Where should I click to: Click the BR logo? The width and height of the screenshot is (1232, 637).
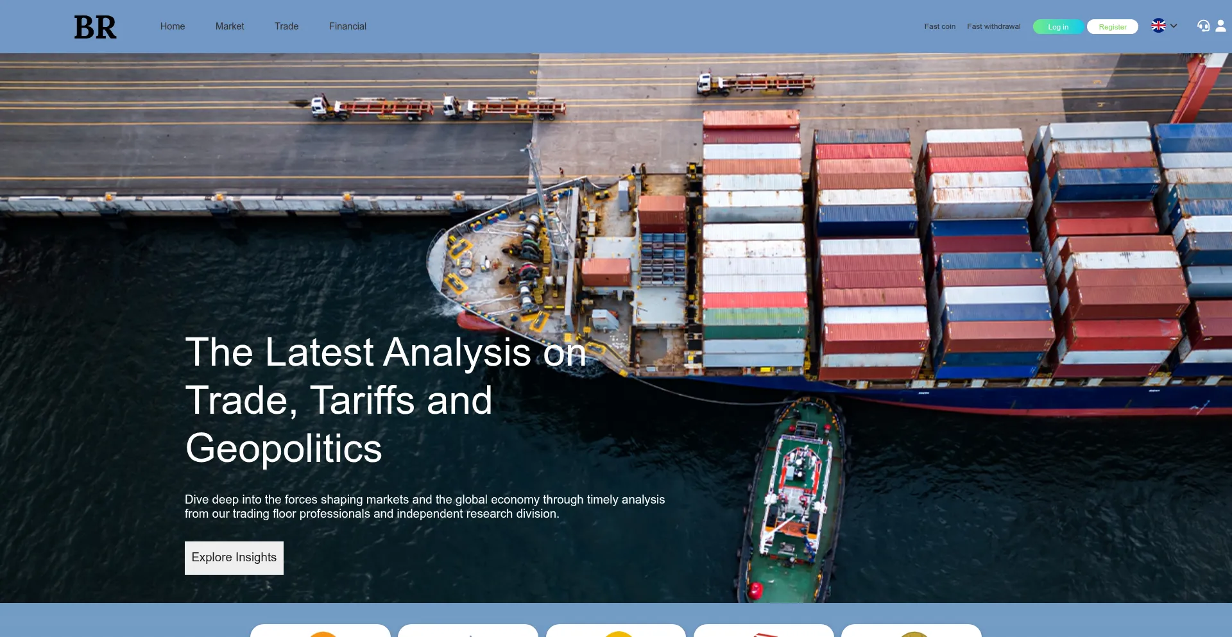(x=96, y=27)
